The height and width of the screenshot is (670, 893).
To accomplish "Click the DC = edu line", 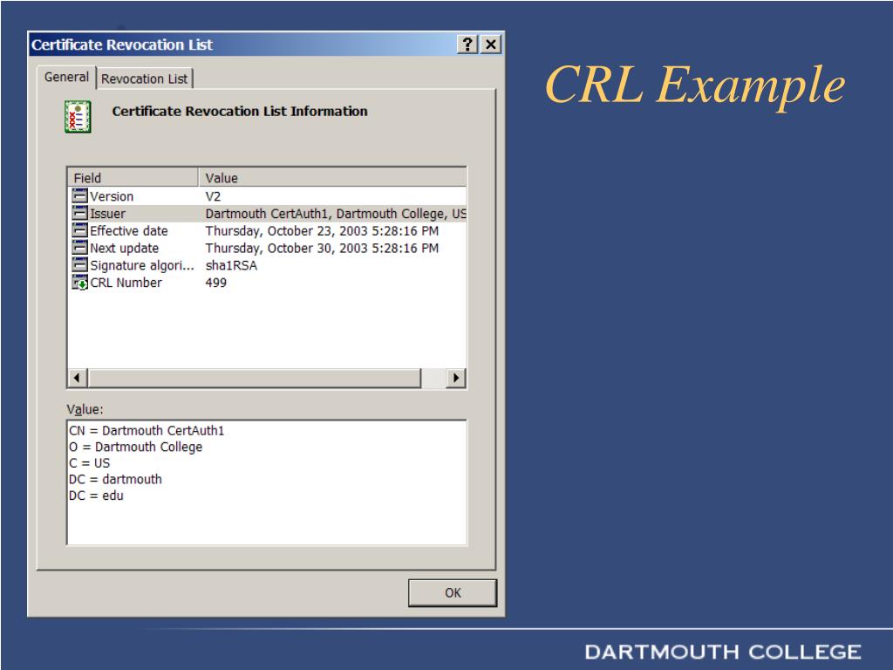I will (x=96, y=496).
